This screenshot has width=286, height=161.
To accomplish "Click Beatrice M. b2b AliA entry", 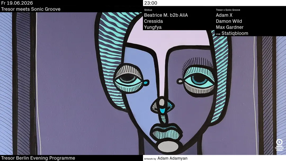I will [166, 15].
